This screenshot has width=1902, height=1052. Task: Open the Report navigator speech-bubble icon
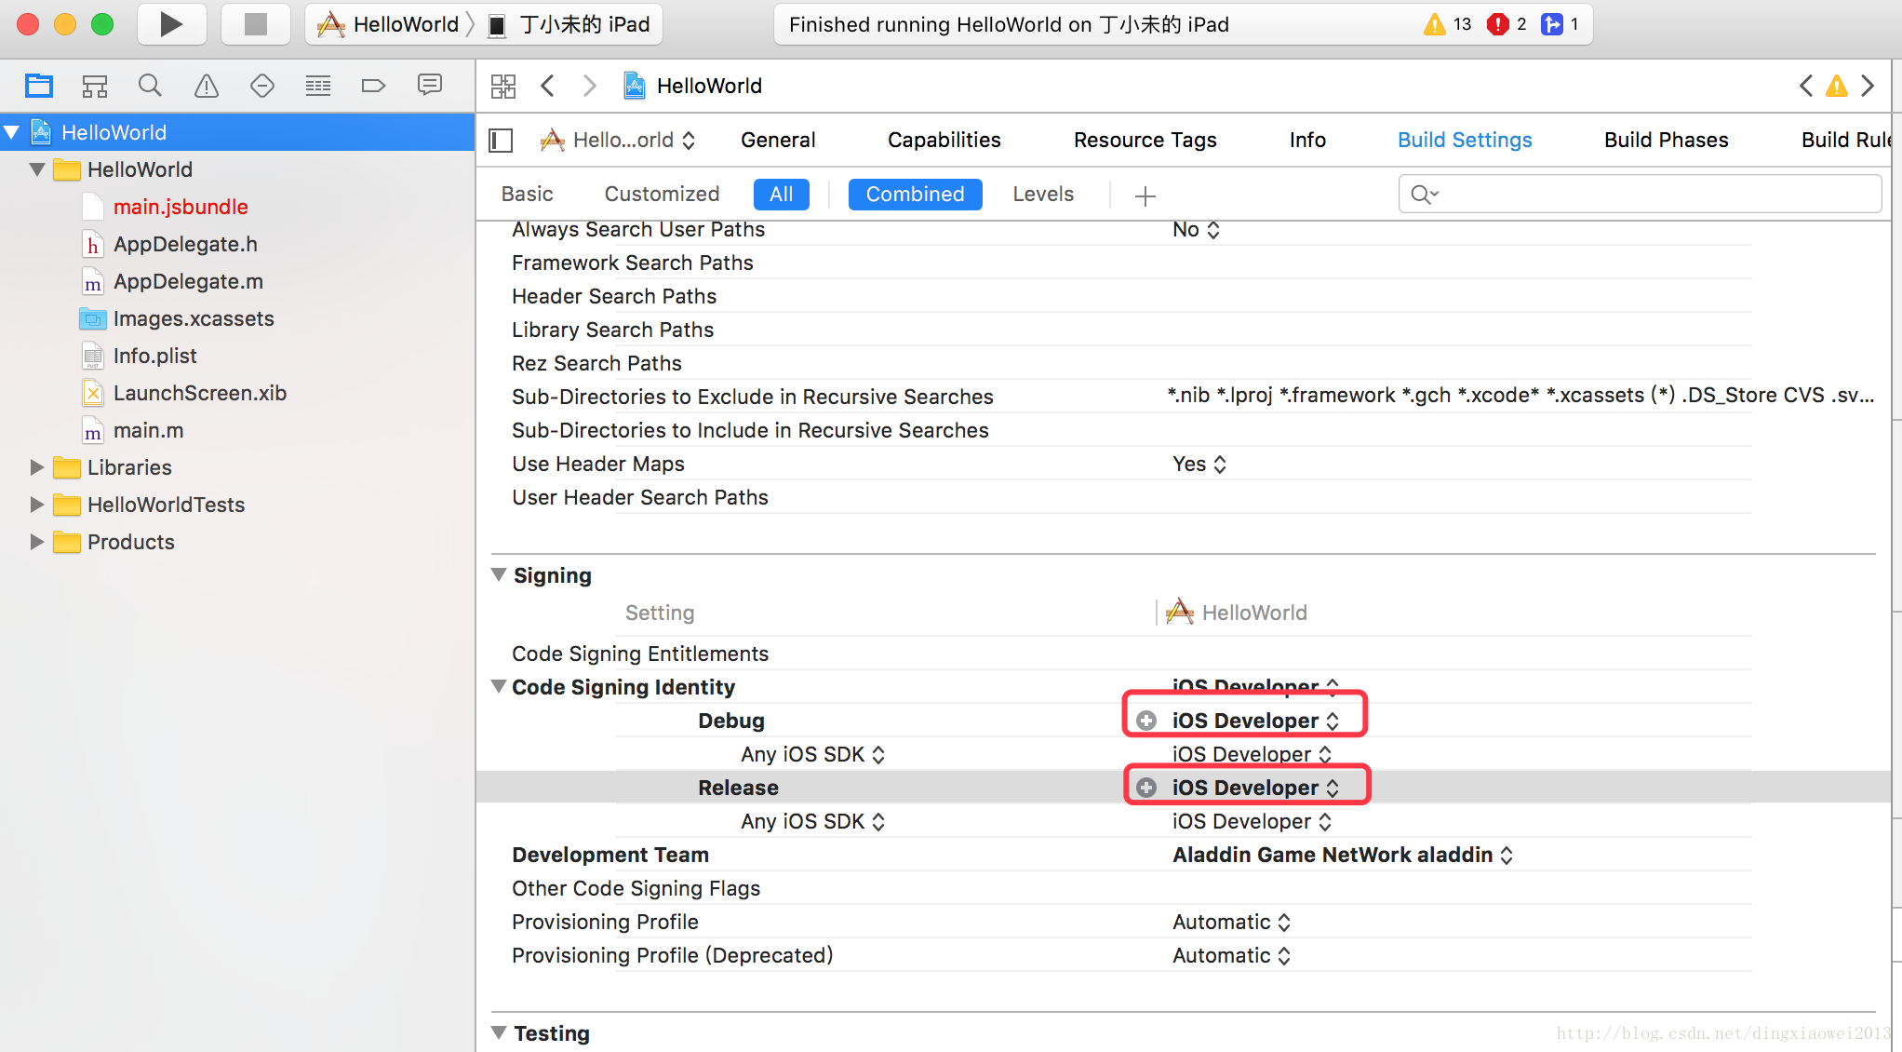pyautogui.click(x=429, y=86)
